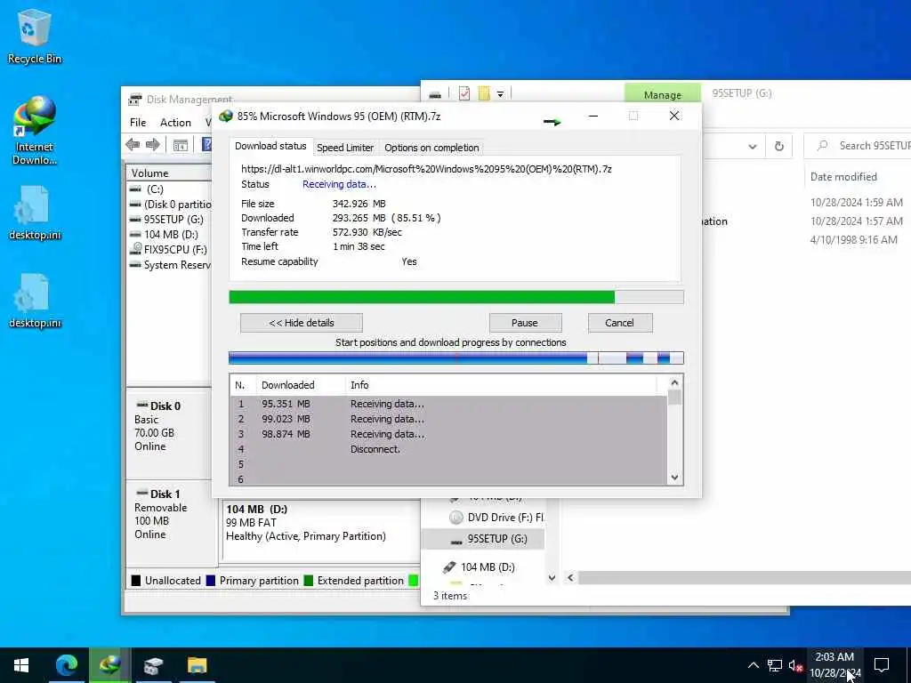Pause the download

[x=525, y=323]
